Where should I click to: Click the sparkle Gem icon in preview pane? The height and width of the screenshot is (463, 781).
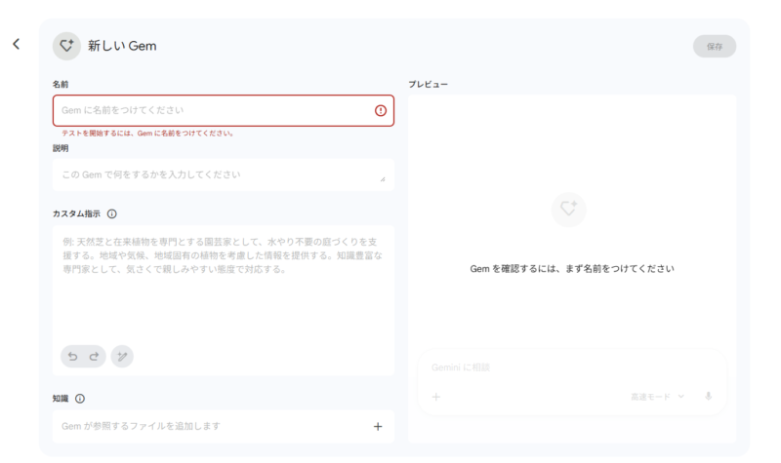point(568,210)
